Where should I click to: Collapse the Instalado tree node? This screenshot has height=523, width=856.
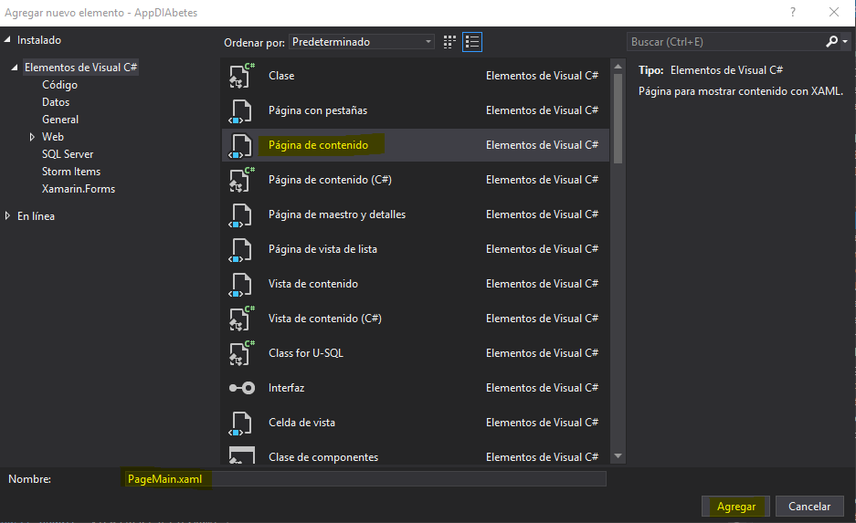(7, 40)
